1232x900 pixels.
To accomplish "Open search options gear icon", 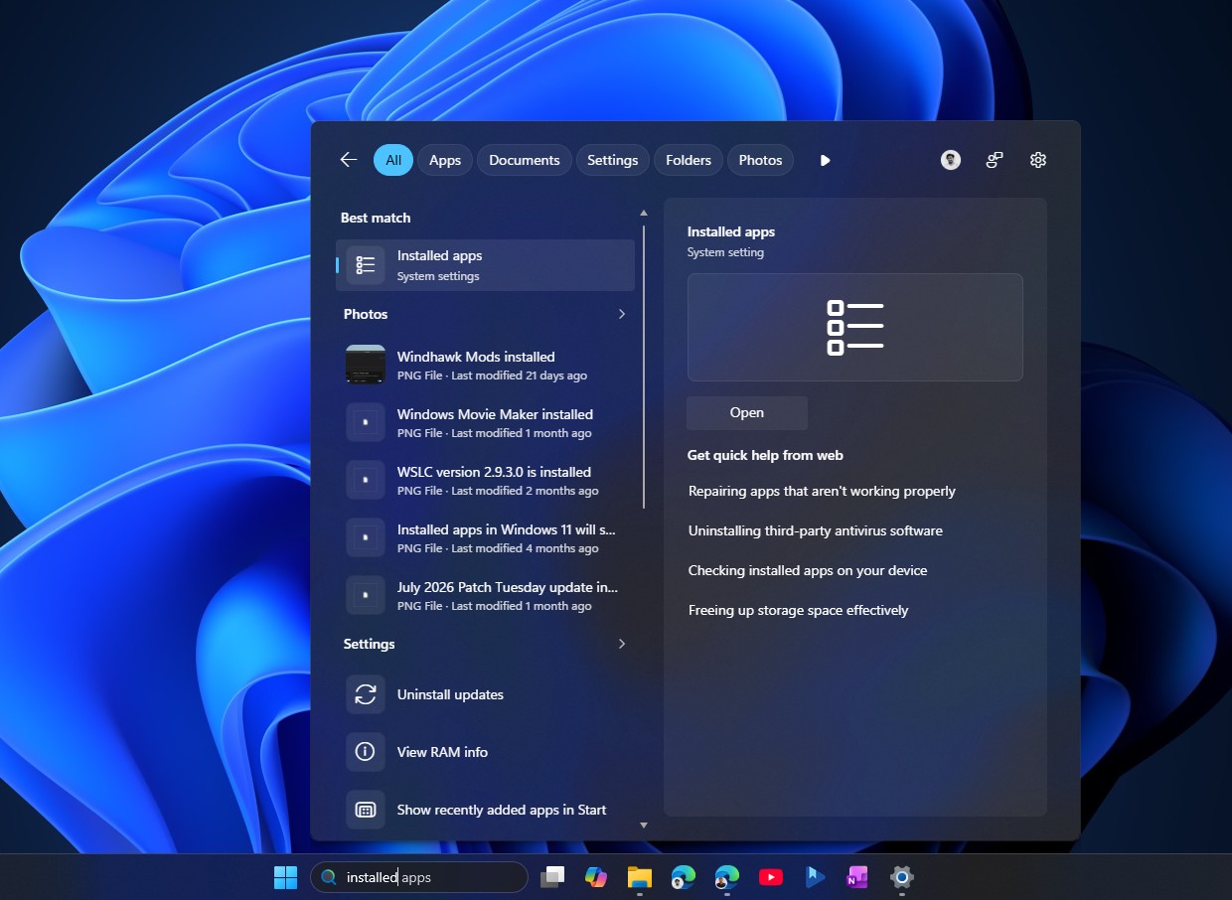I will point(1038,160).
